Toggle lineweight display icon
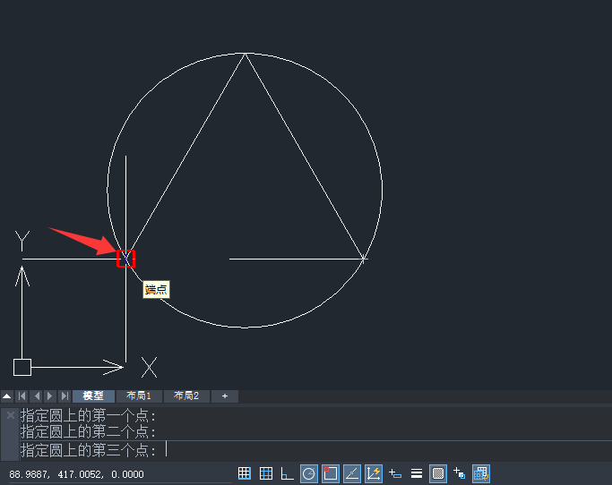Image resolution: width=612 pixels, height=485 pixels. tap(417, 473)
